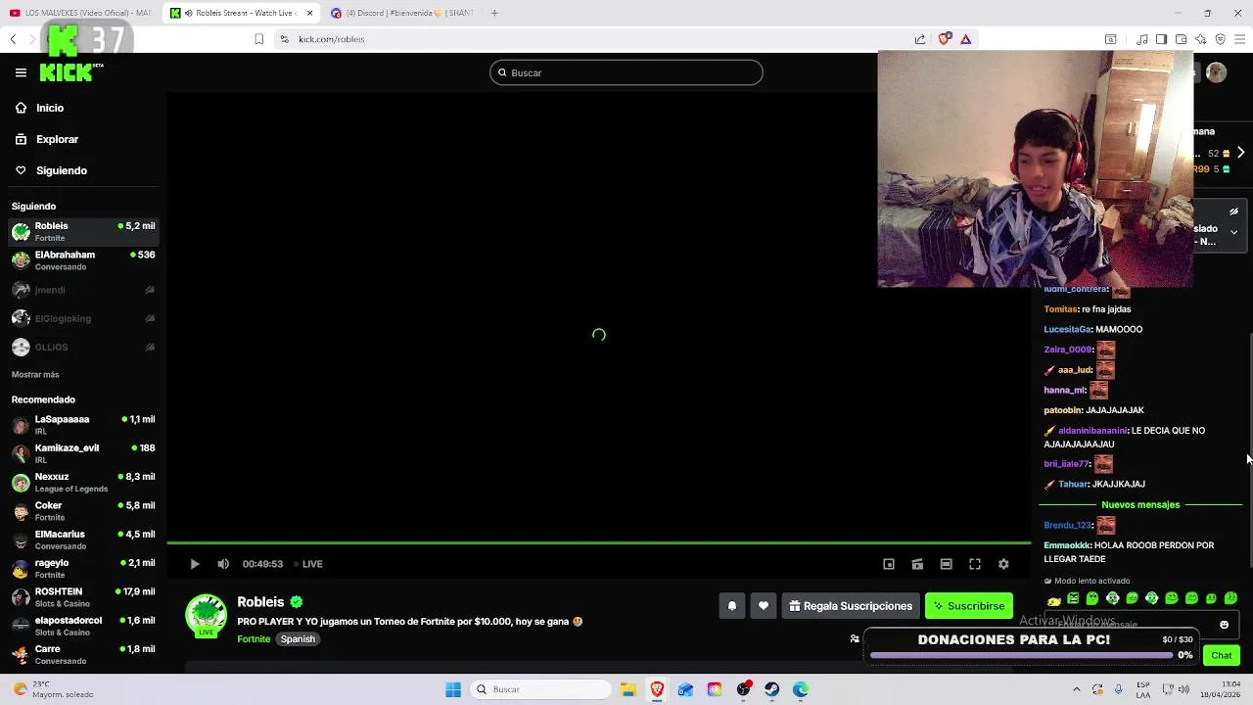Click the next arrow in chat leaderboard
This screenshot has height=705, width=1253.
pyautogui.click(x=1240, y=153)
